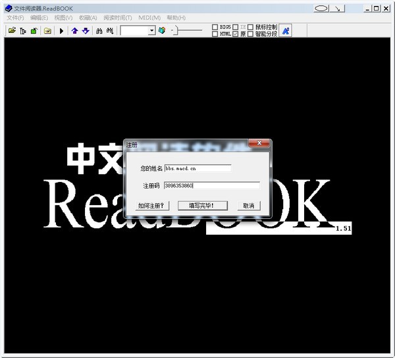Click the 注册码 input field

[211, 186]
